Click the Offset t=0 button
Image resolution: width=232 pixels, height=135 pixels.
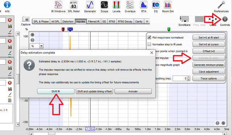[209, 51]
